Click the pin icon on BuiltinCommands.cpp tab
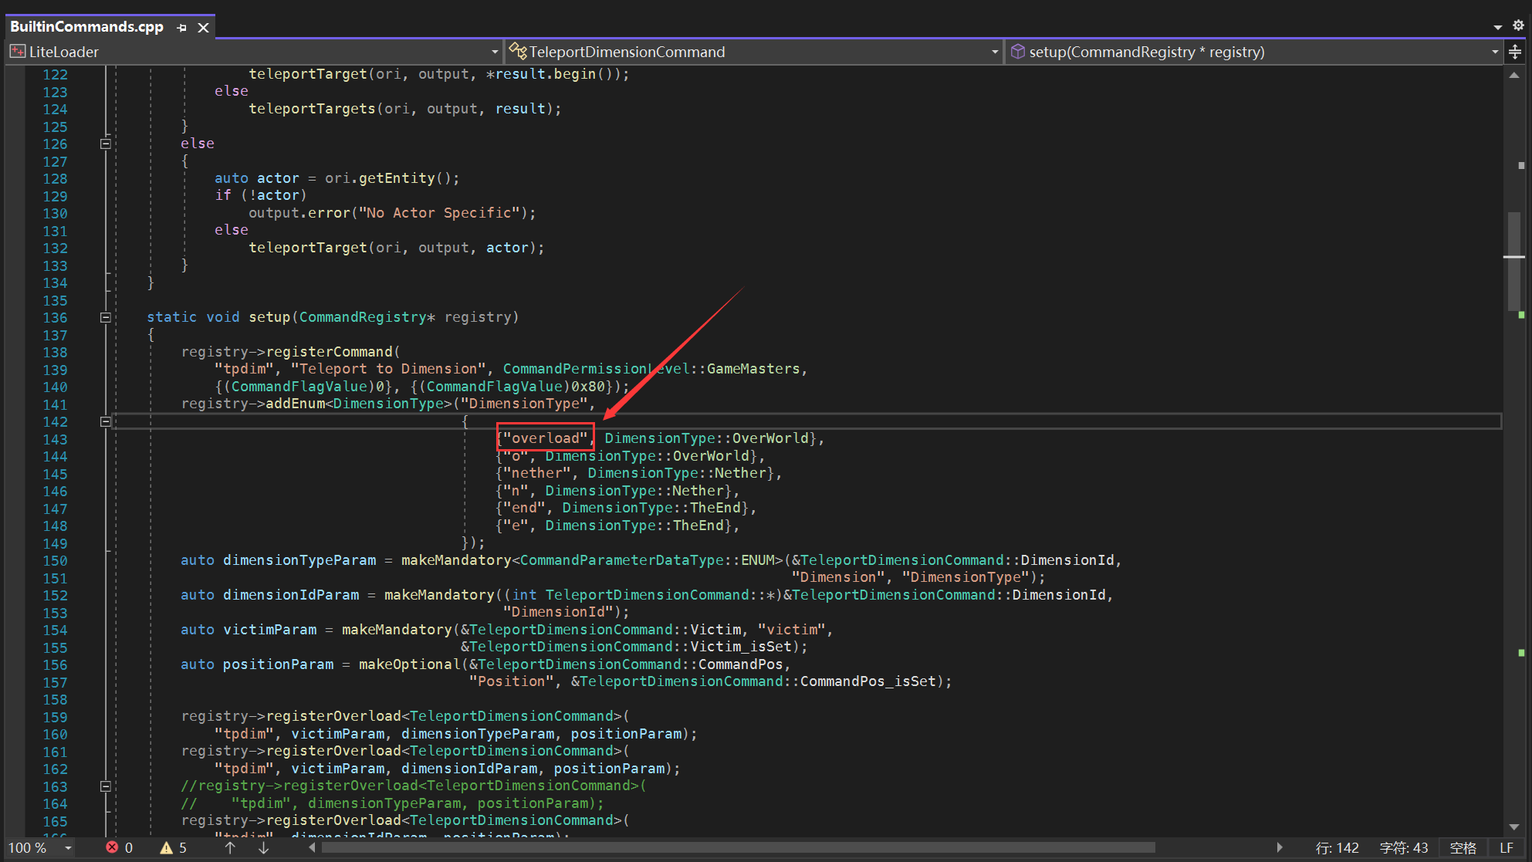The width and height of the screenshot is (1532, 862). 181,26
